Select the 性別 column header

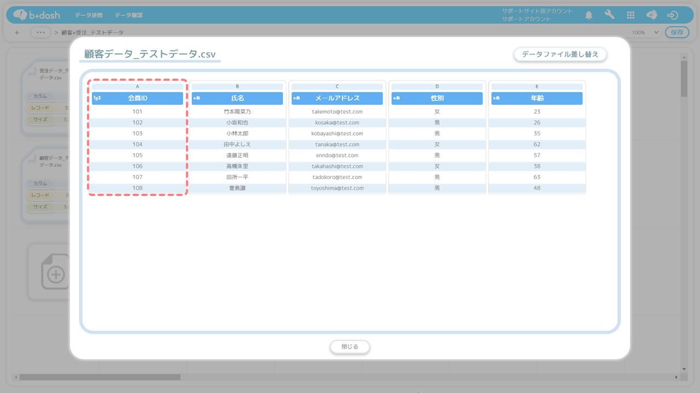point(437,98)
